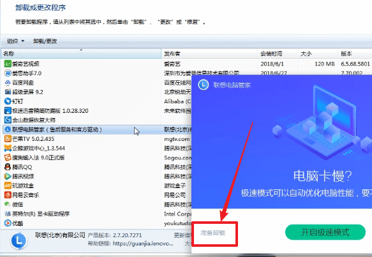Click the 120 MB size cell
This screenshot has height=257, width=372.
pyautogui.click(x=325, y=64)
